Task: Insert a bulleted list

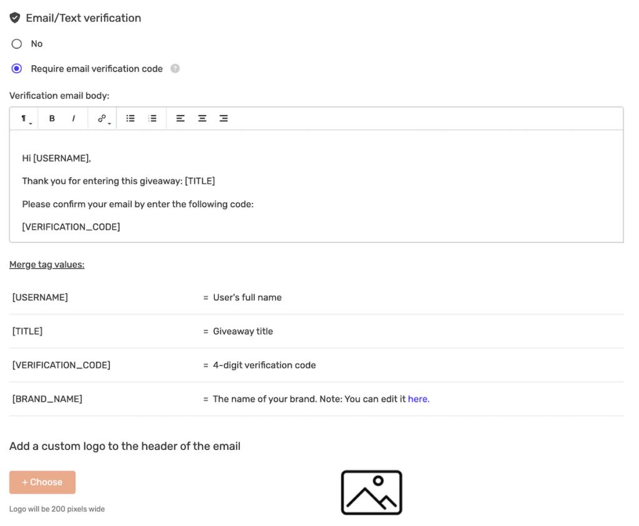Action: tap(130, 119)
